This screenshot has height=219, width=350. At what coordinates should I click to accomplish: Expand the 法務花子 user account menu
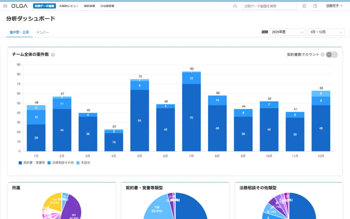tap(334, 6)
